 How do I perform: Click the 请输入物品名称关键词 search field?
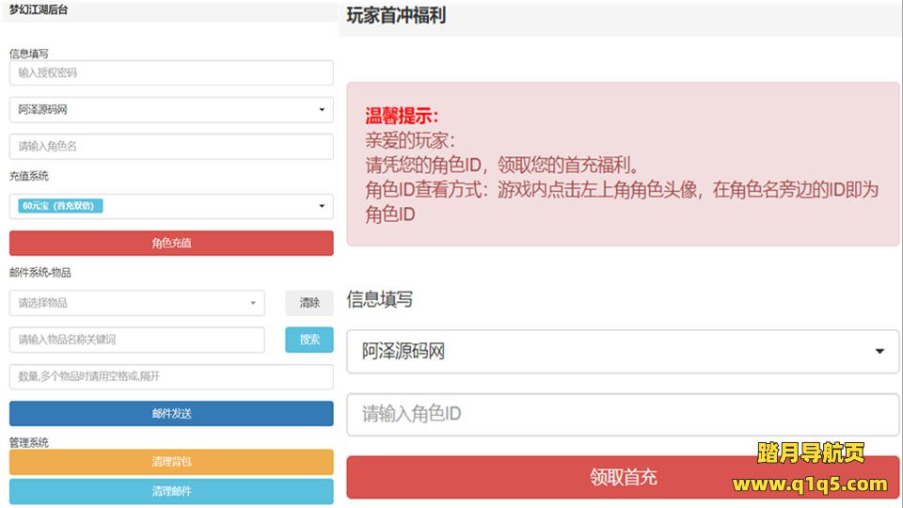click(x=137, y=340)
